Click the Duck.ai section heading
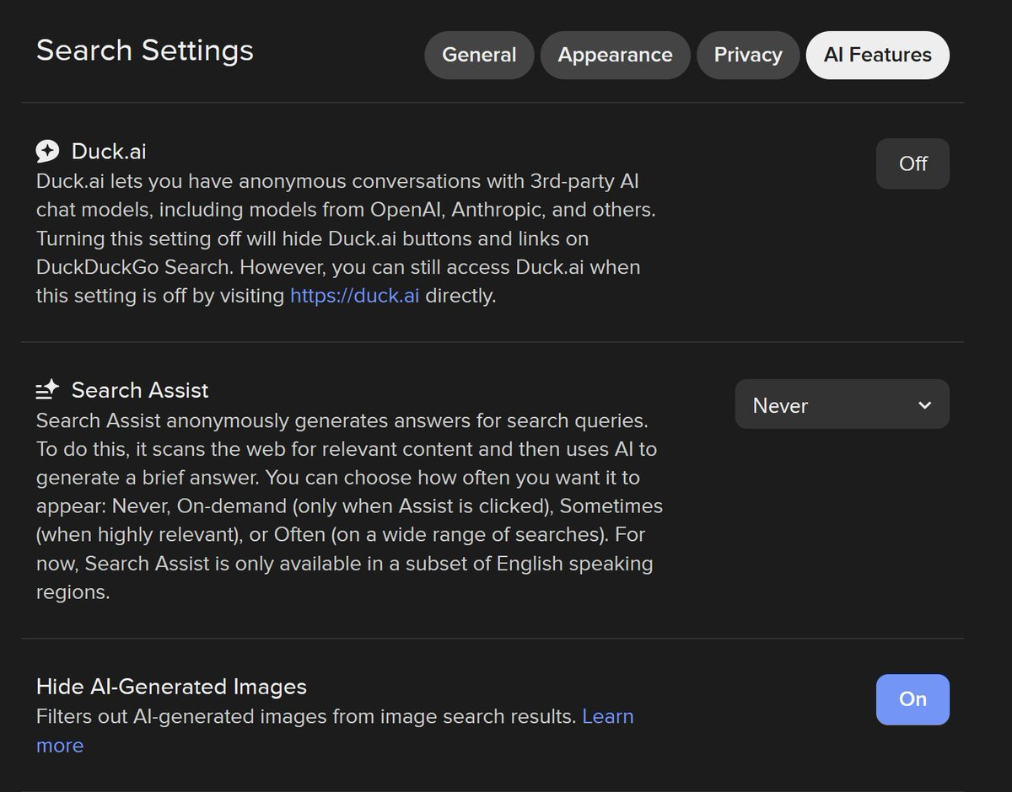 click(x=108, y=152)
